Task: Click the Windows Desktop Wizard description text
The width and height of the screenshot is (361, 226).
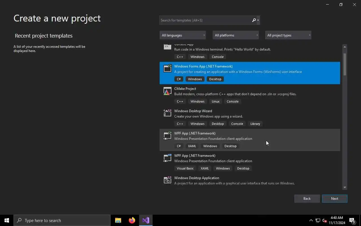Action: (208, 116)
